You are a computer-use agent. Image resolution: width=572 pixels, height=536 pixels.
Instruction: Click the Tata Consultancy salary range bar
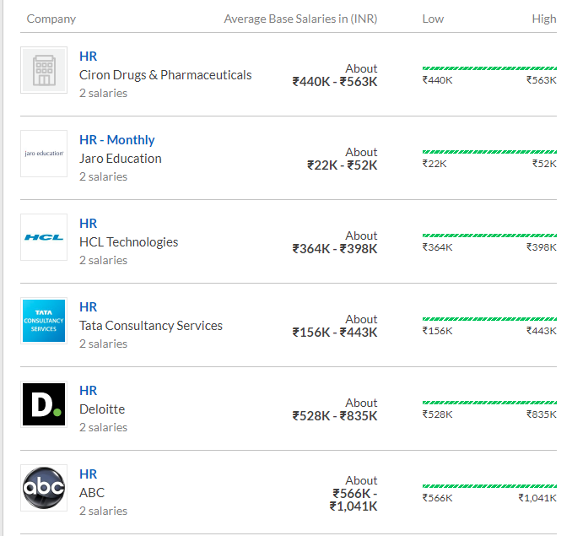tap(489, 319)
